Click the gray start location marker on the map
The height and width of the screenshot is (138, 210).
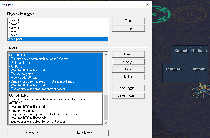click(x=190, y=14)
